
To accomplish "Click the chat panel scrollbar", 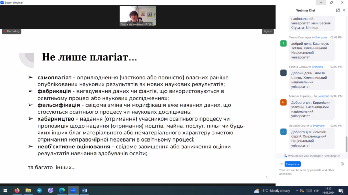I will (346, 144).
